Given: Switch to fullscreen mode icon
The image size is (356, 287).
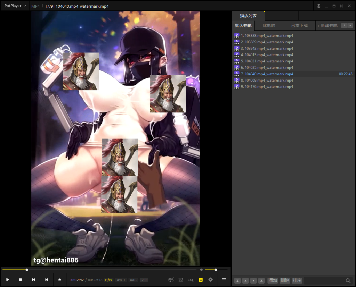Looking at the screenshot, I should pyautogui.click(x=342, y=6).
